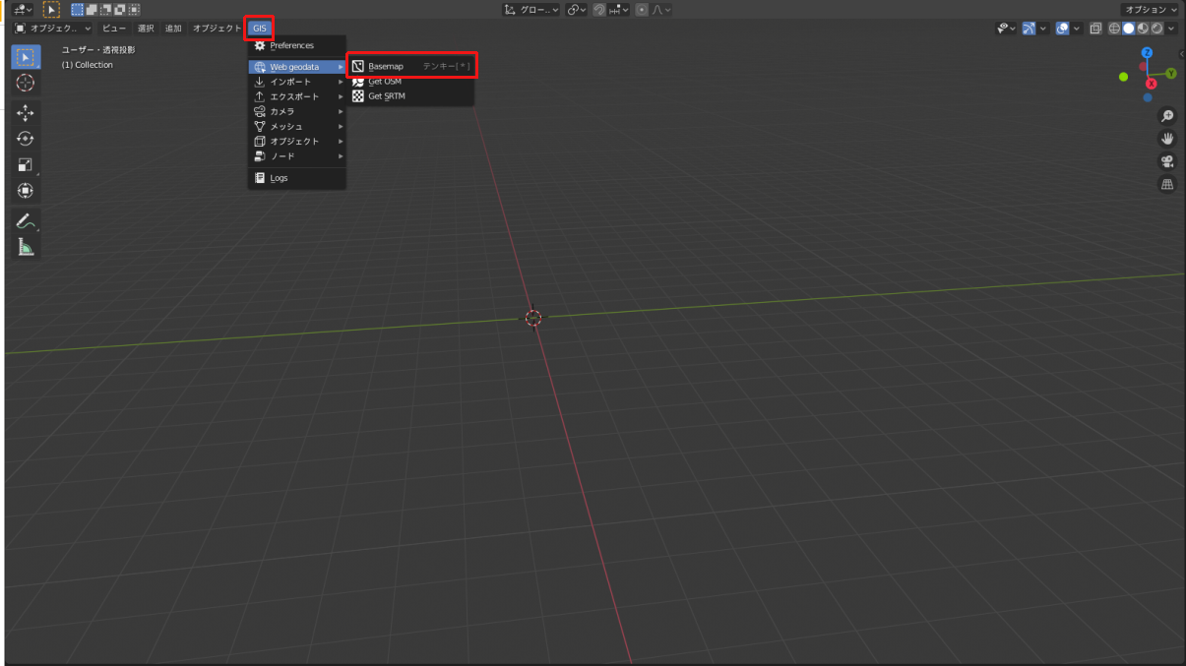
Task: Click the red X axis gizmo ball
Action: (1152, 84)
